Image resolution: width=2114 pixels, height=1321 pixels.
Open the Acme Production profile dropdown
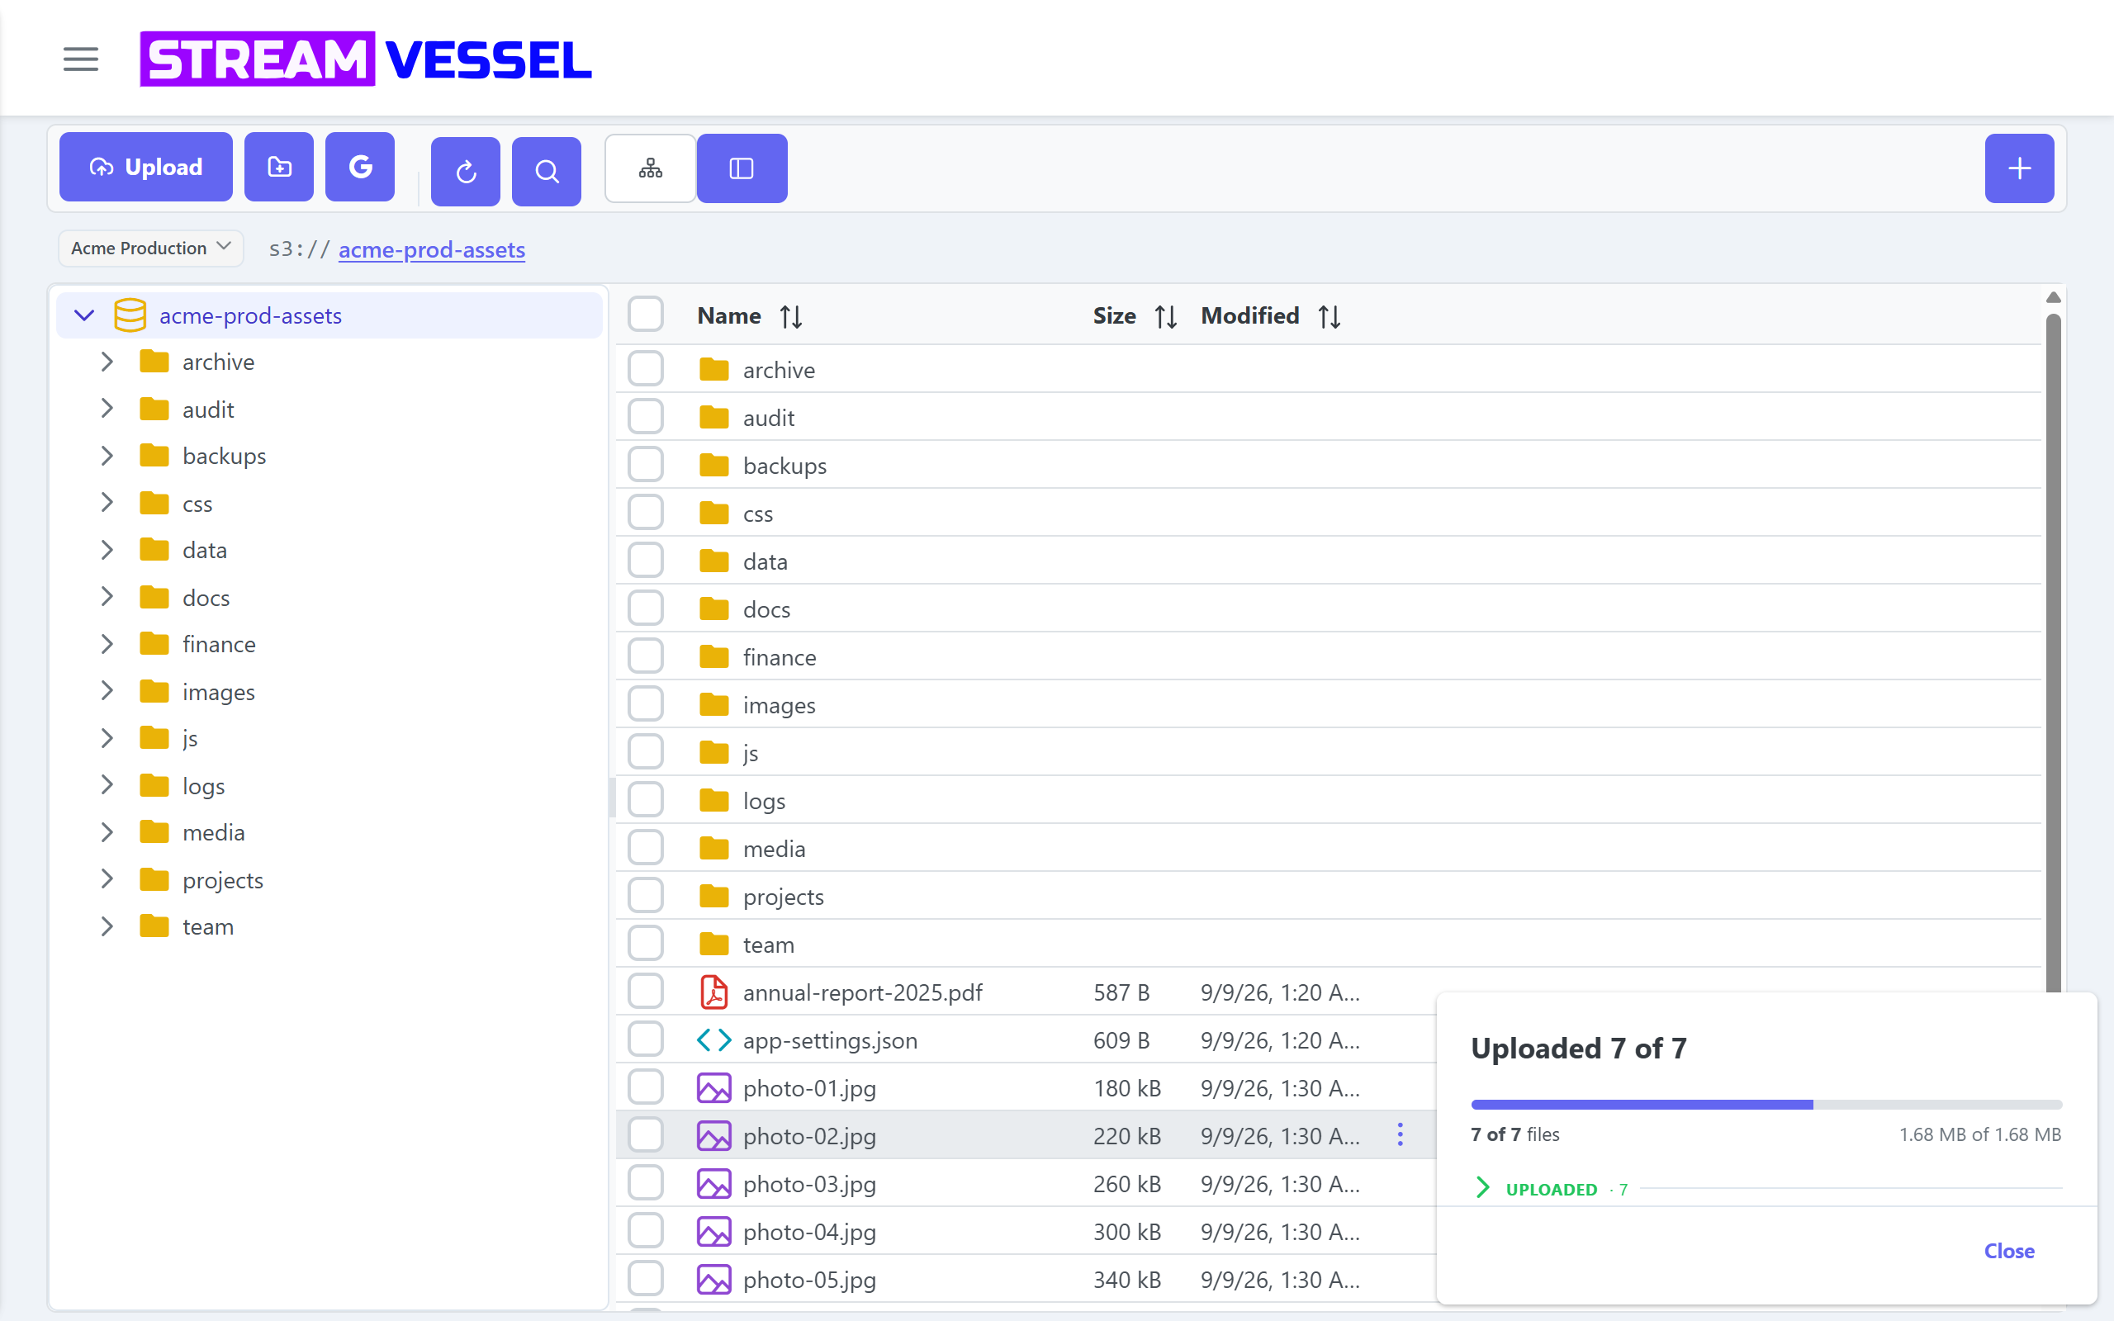point(151,249)
